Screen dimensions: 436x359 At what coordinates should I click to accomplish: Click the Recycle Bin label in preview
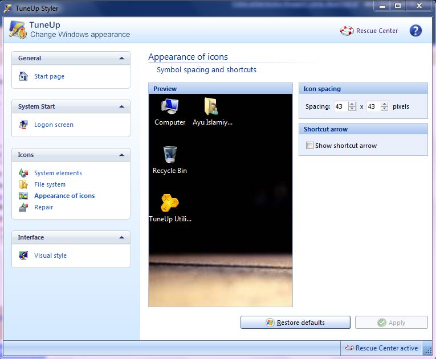[170, 171]
